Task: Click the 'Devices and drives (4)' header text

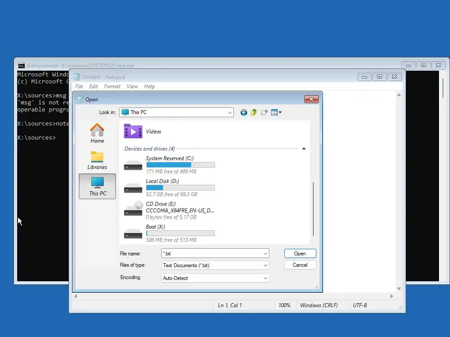Action: tap(149, 149)
